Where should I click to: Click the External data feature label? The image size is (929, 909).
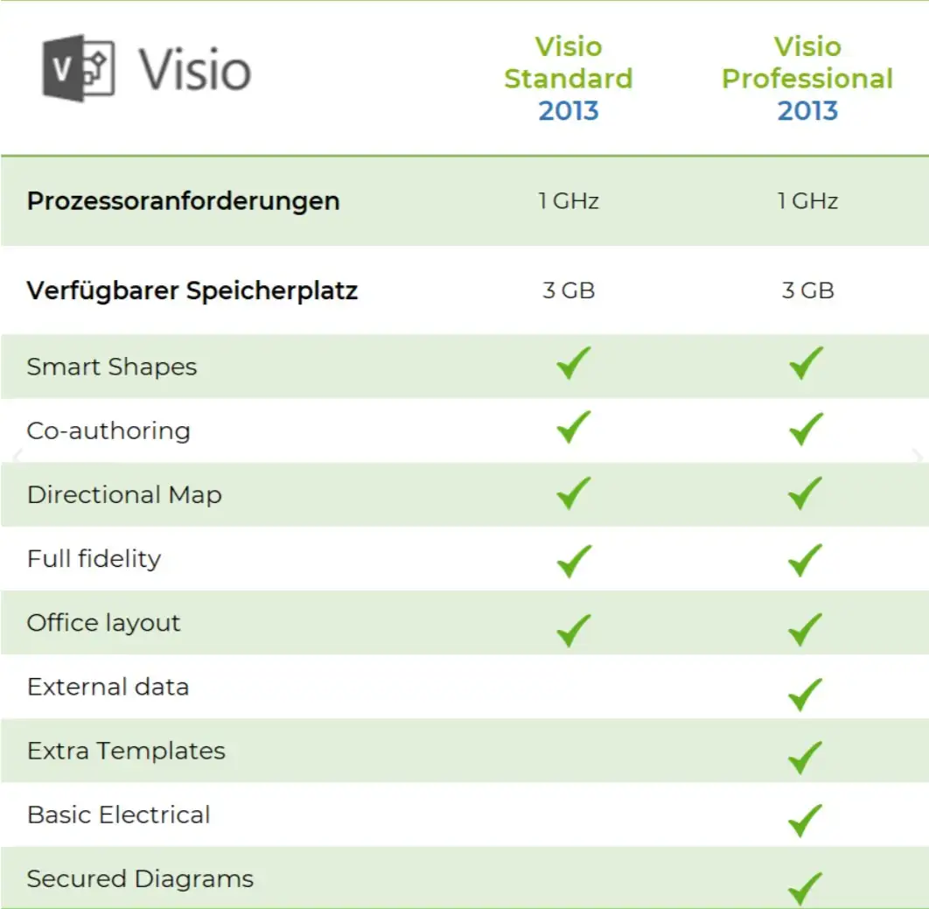point(108,687)
